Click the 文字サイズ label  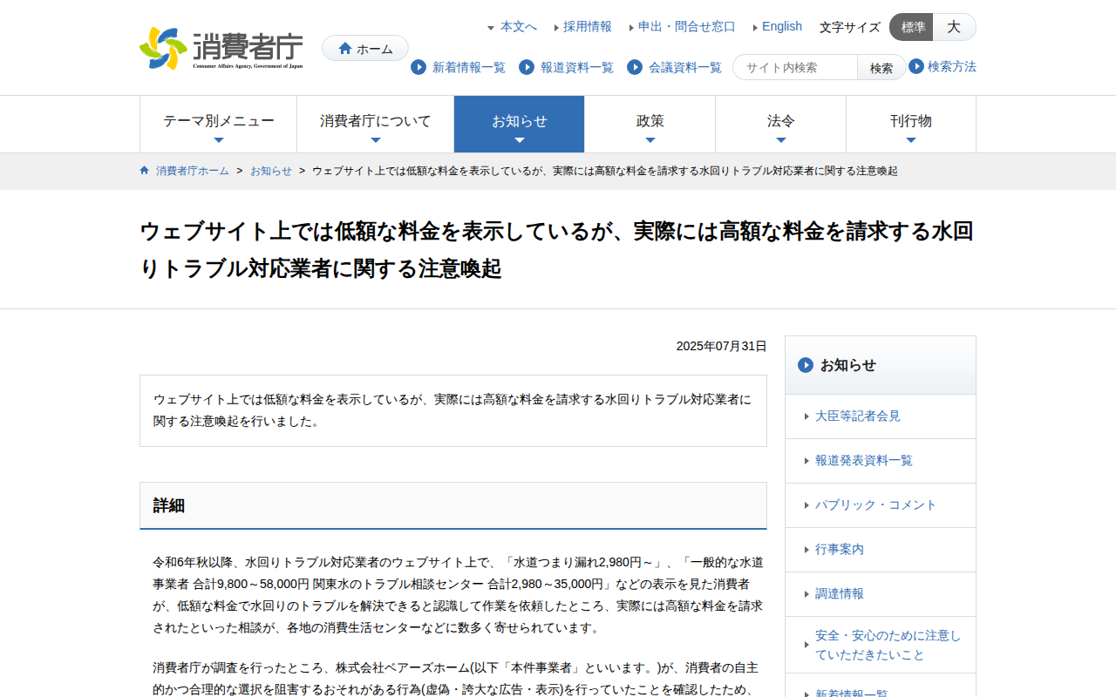pos(850,27)
